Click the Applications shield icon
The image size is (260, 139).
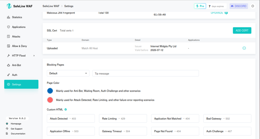point(8,27)
